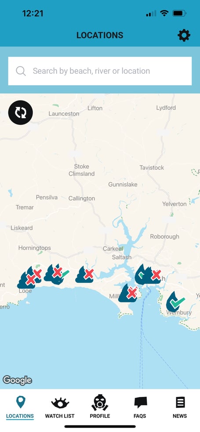Open the Watch List tab

pos(60,407)
